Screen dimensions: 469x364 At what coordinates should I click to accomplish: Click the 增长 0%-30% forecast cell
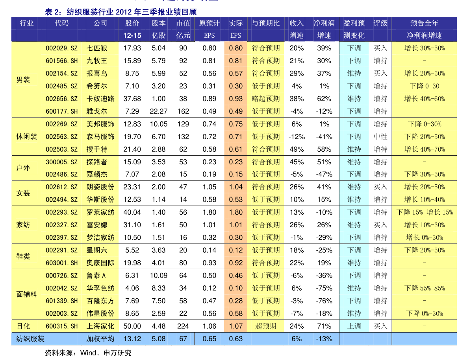(424, 237)
